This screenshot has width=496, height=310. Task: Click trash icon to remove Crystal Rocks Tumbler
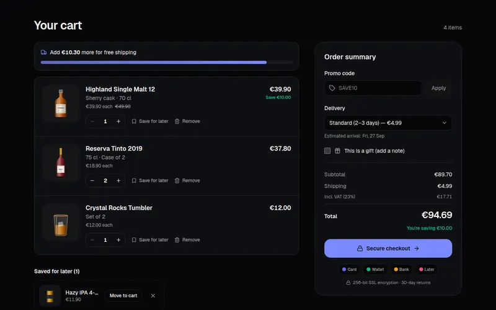click(177, 240)
